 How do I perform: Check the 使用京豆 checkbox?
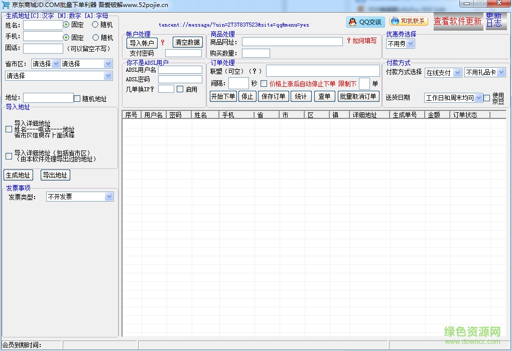486,98
